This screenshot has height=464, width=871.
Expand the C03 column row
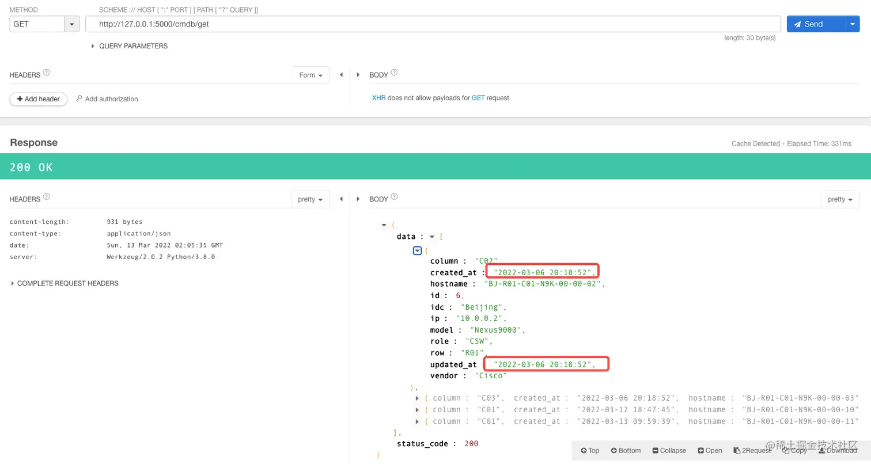coord(417,398)
